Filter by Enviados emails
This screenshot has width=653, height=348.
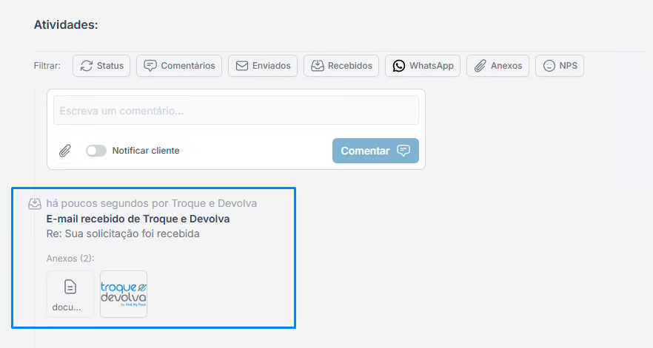coord(263,66)
